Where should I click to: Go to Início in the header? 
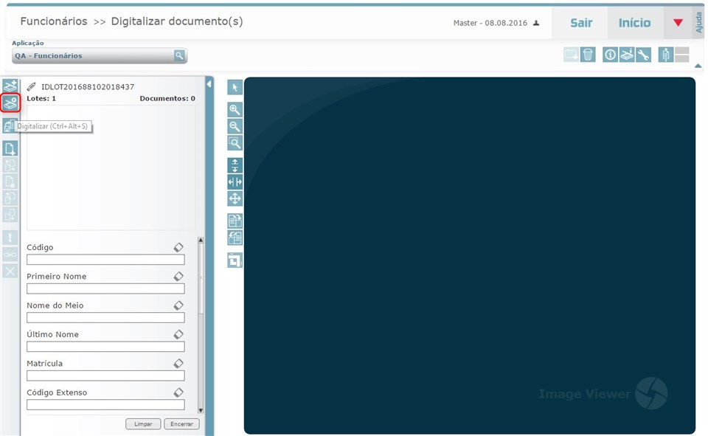point(633,22)
